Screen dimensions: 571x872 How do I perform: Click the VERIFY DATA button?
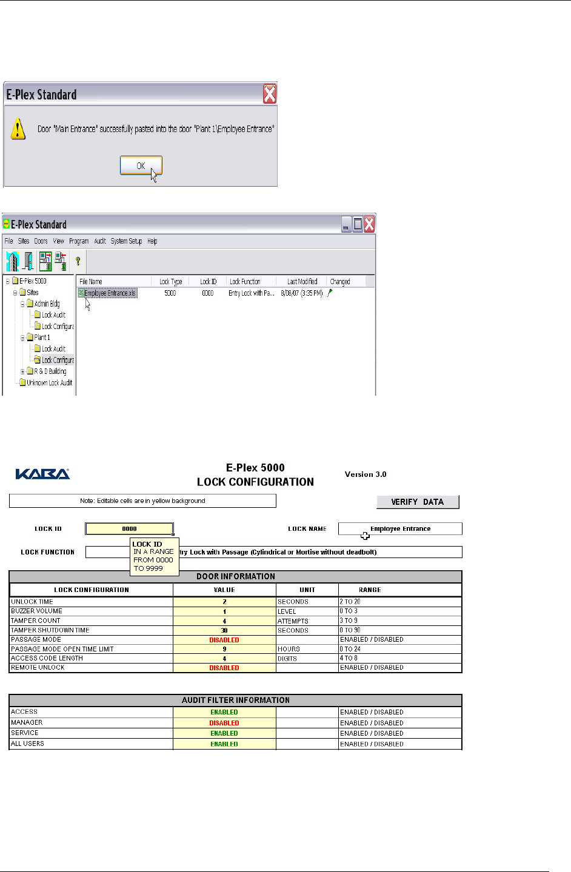pos(418,502)
